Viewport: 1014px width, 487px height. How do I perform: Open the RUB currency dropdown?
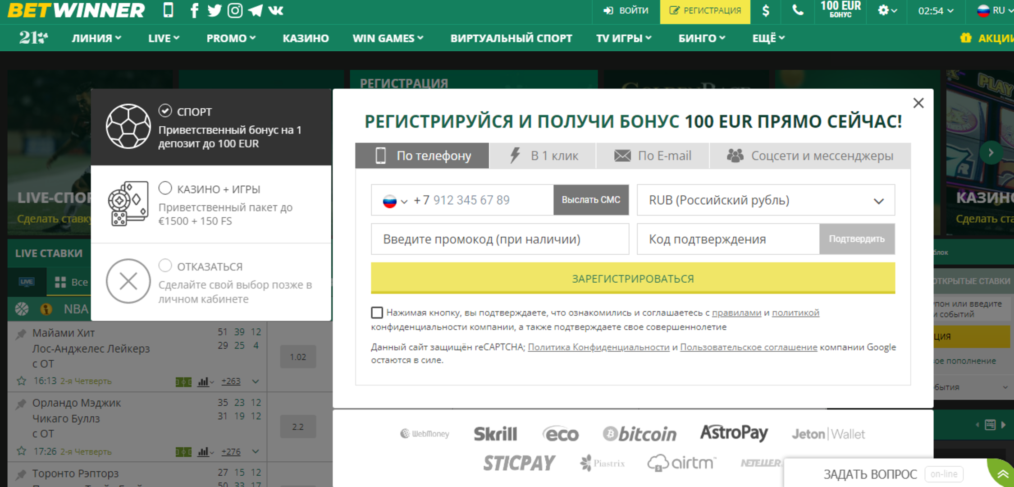[x=766, y=200]
